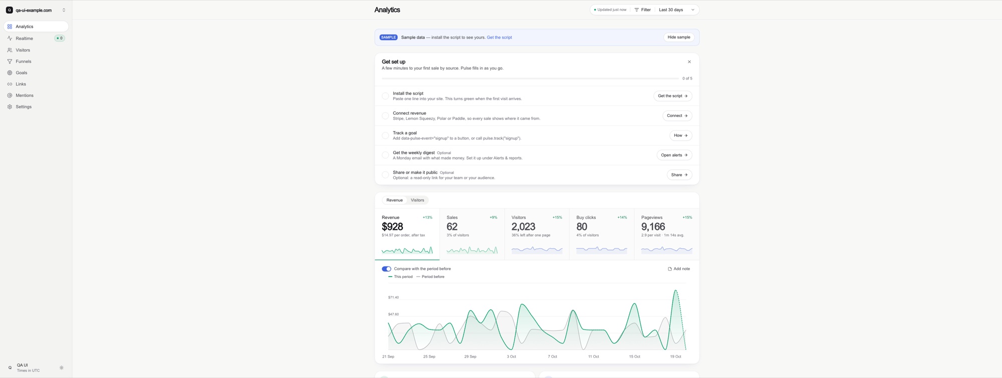Follow the Get the script link in banner
The width and height of the screenshot is (1002, 378).
click(499, 37)
